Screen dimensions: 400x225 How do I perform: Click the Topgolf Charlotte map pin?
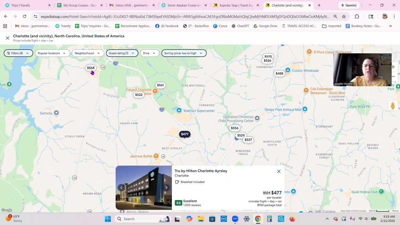(155, 91)
